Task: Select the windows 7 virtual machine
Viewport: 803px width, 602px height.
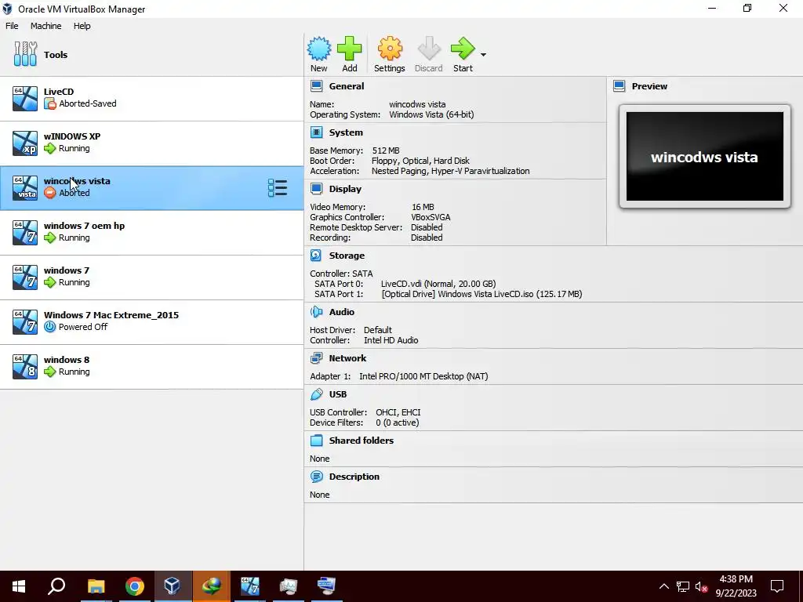Action: click(152, 277)
